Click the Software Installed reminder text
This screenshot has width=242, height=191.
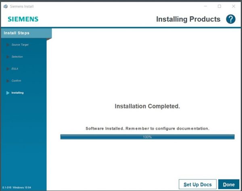click(x=147, y=129)
